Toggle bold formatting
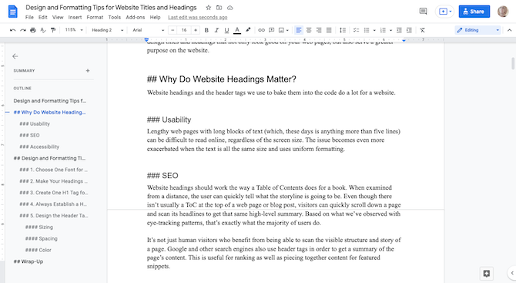The width and height of the screenshot is (516, 283). point(206,30)
